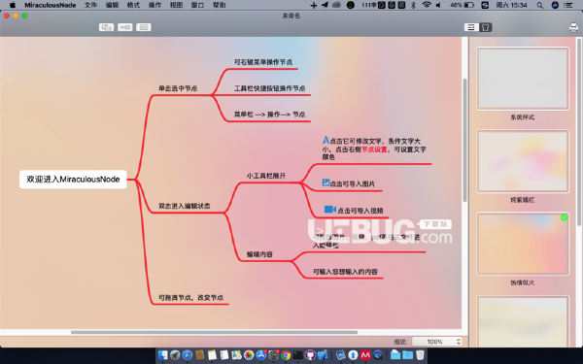Click the second toolbar icon with linked boxes

tap(125, 27)
